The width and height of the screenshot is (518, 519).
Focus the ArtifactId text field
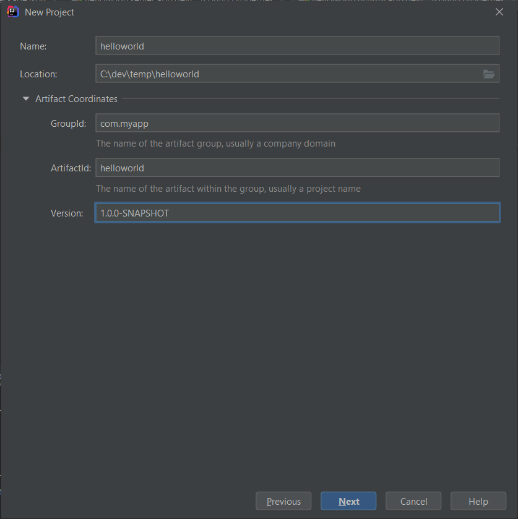click(297, 168)
